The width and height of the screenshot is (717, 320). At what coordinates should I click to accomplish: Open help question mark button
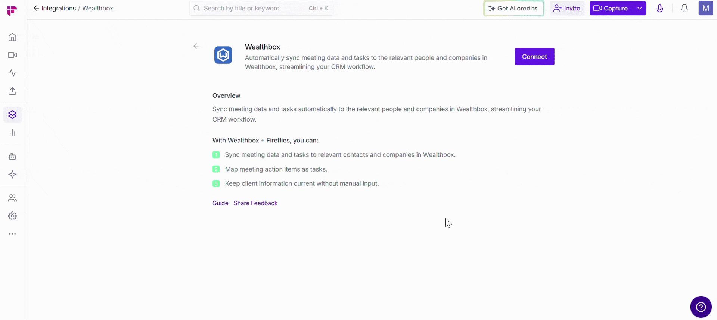coord(701,307)
